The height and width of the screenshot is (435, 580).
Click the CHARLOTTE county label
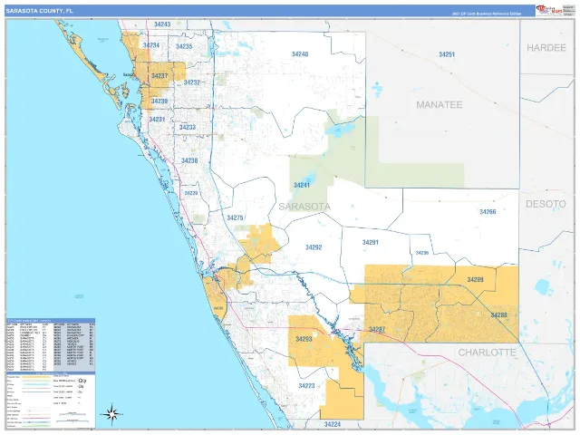click(x=488, y=353)
